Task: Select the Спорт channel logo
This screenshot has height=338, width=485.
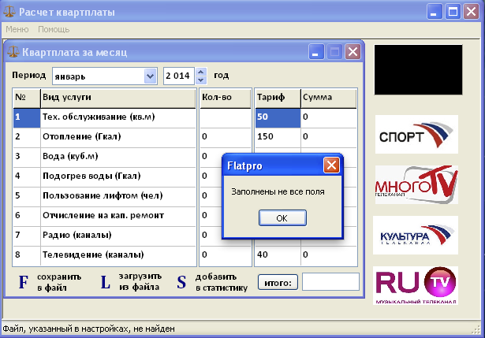Action: [416, 134]
